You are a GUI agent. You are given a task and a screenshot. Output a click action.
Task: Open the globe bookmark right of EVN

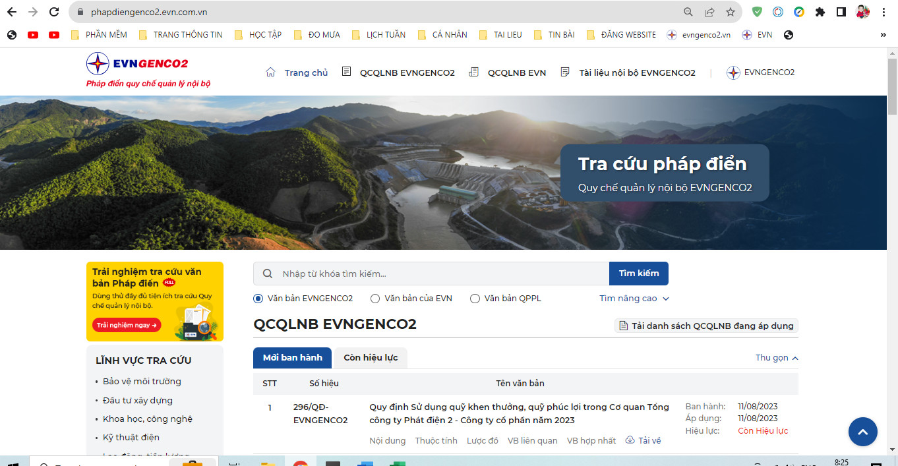pyautogui.click(x=789, y=35)
